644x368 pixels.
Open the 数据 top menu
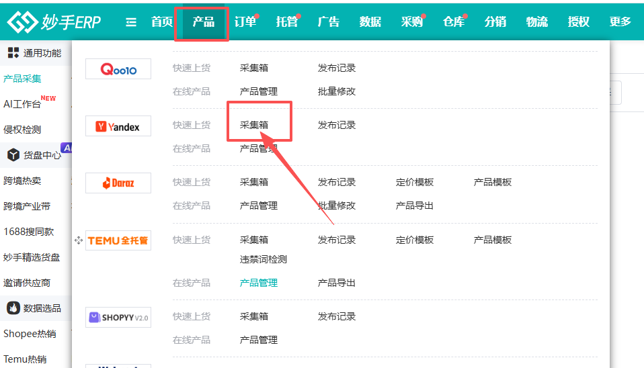[370, 21]
